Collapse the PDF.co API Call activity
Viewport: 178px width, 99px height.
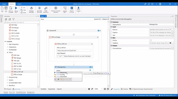coord(92,44)
